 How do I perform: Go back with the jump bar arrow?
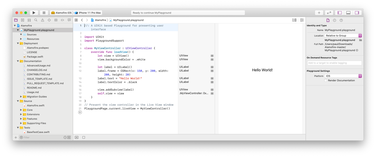pos(82,20)
